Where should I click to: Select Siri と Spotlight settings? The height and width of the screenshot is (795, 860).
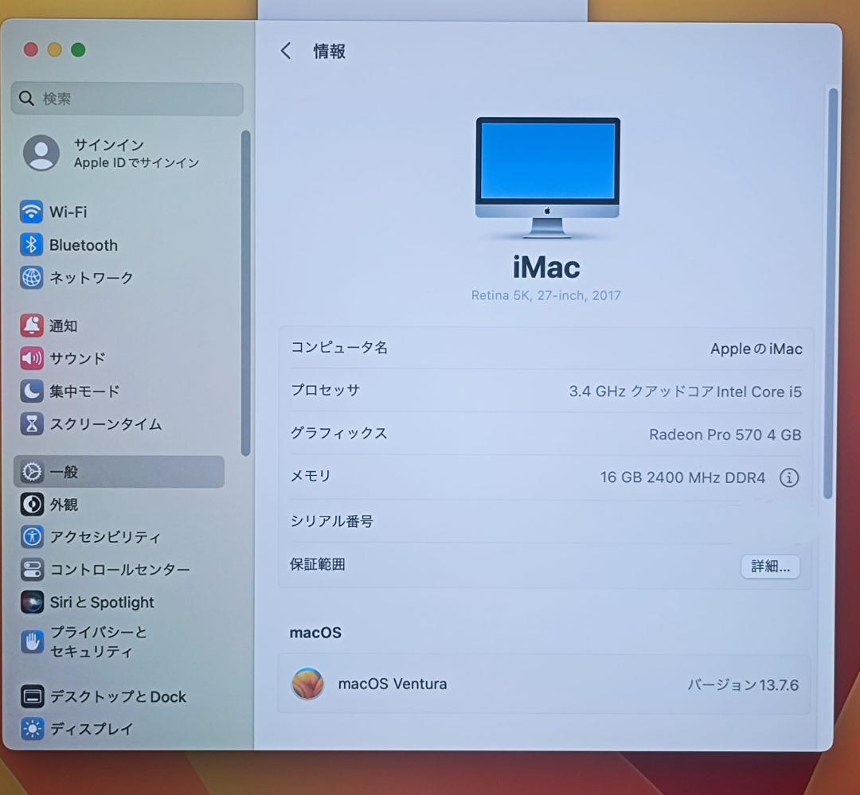click(30, 602)
